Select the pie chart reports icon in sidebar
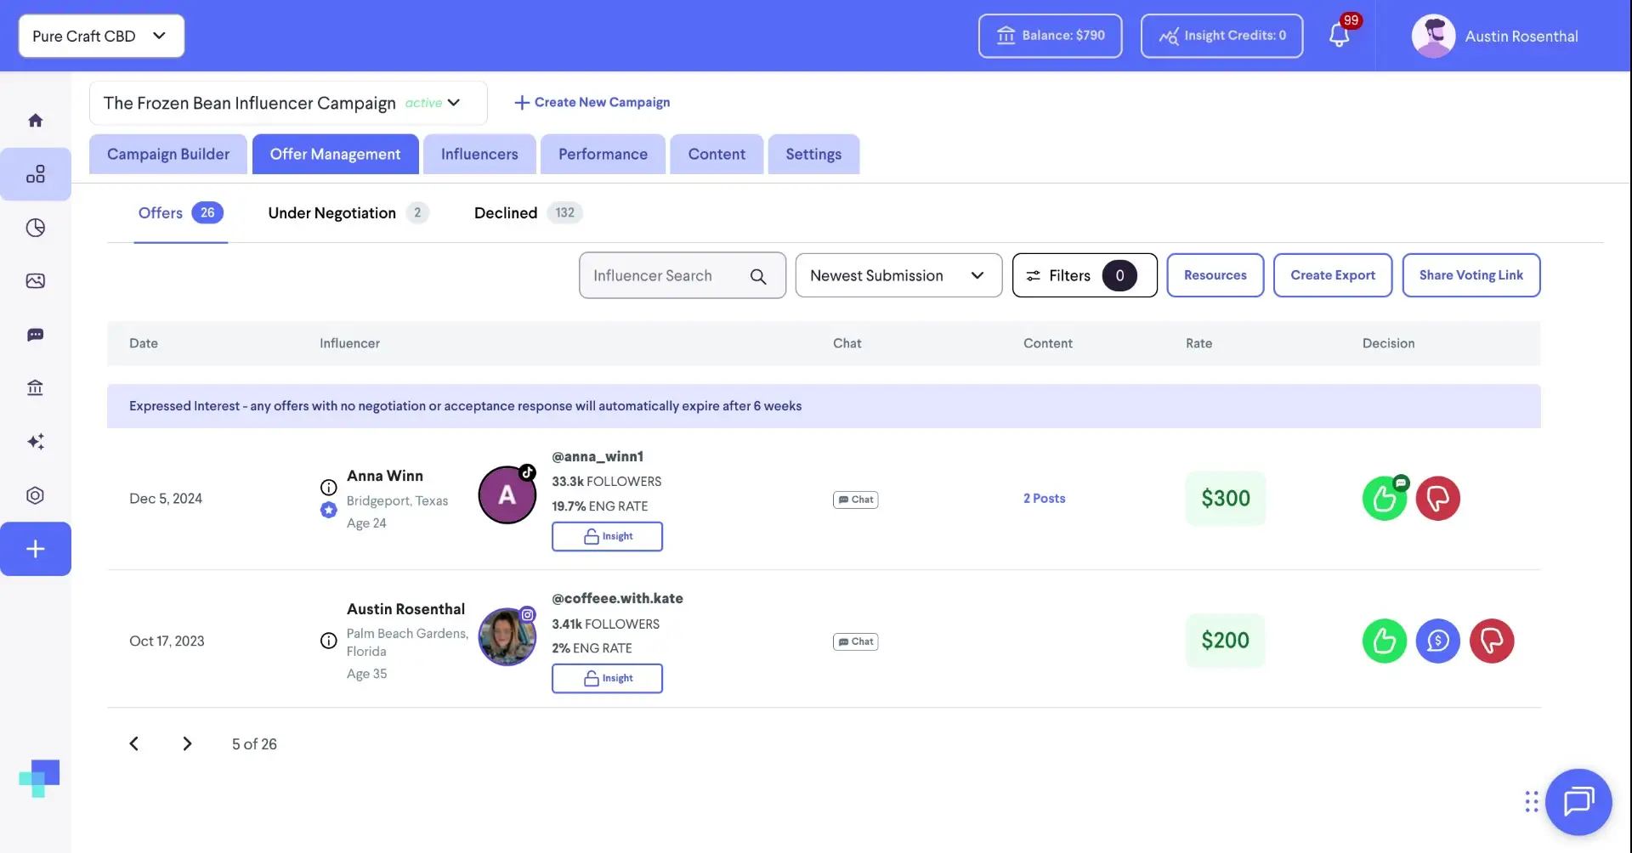1632x853 pixels. [x=36, y=227]
